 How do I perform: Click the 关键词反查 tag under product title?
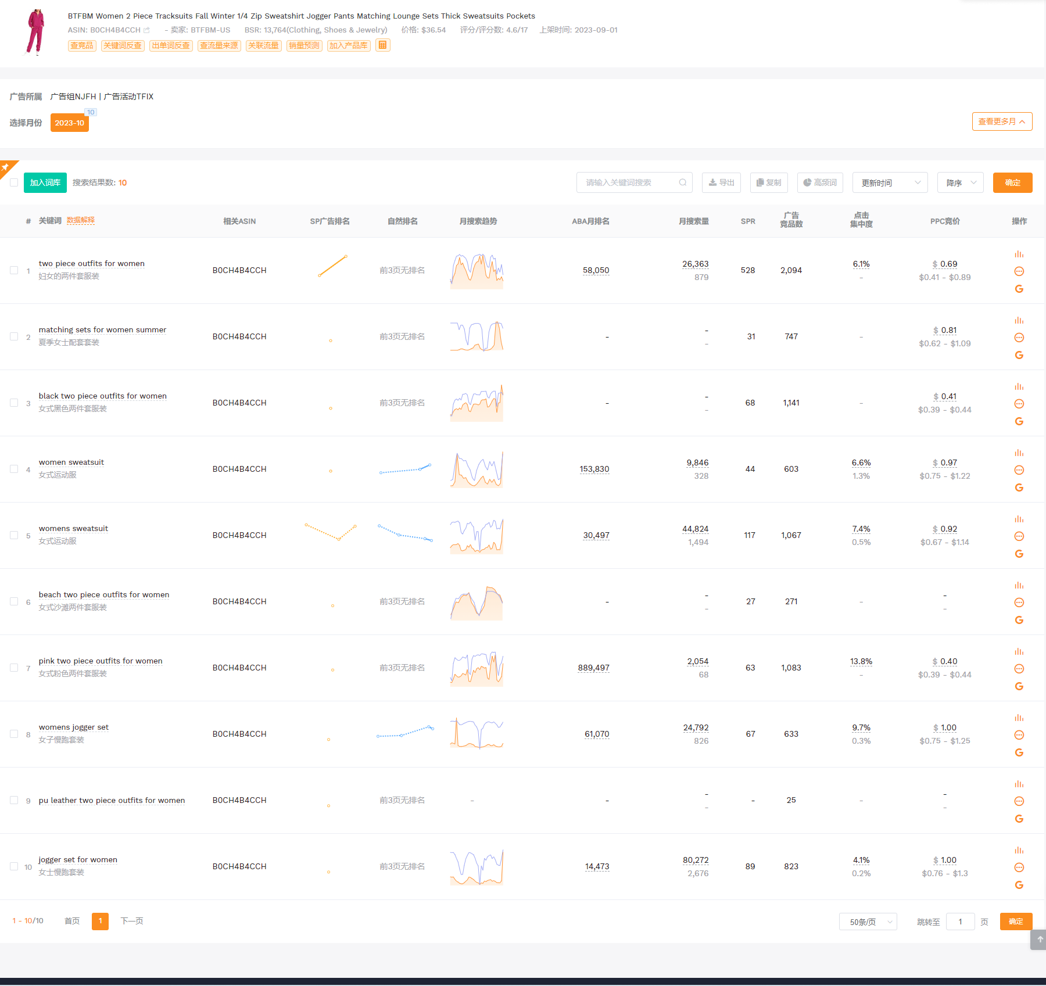(x=123, y=45)
